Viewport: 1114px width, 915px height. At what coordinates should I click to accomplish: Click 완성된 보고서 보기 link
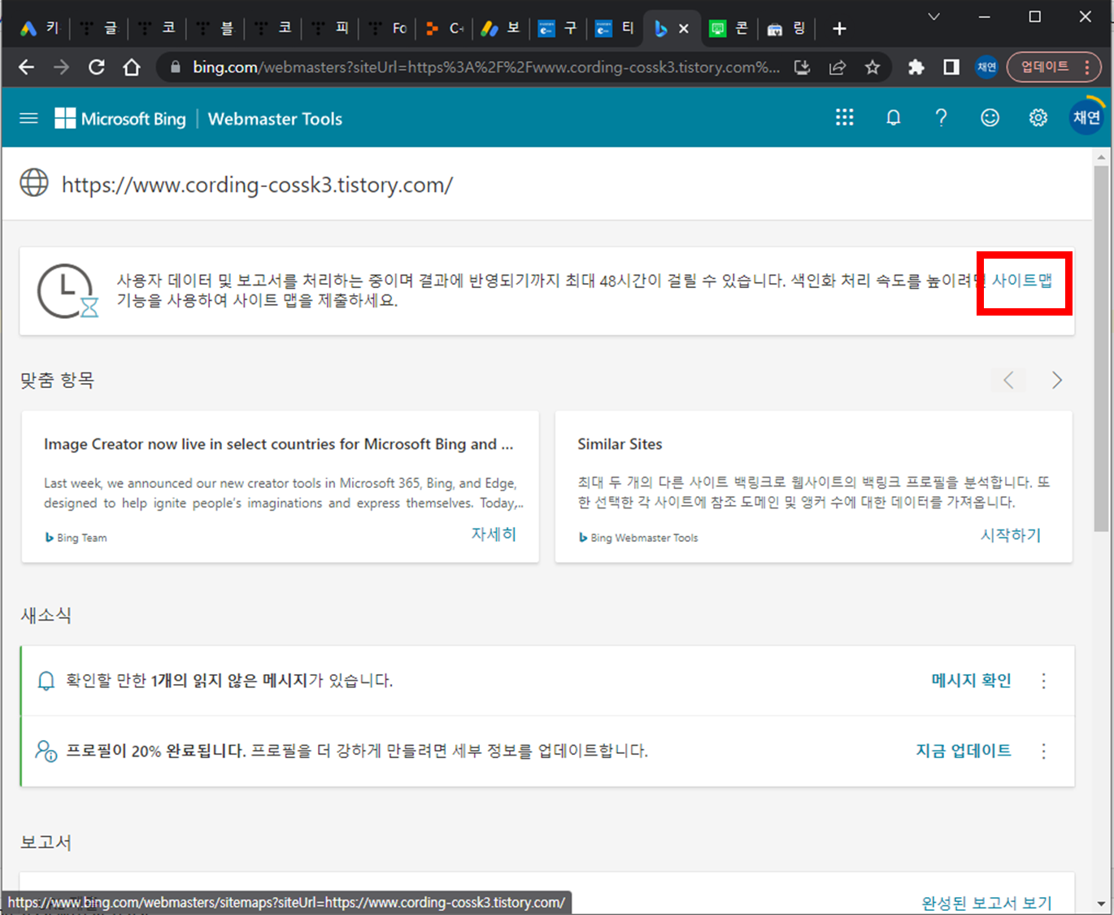pos(986,903)
